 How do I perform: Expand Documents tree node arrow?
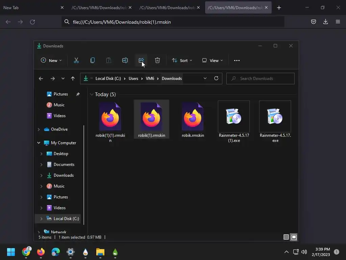[42, 165]
